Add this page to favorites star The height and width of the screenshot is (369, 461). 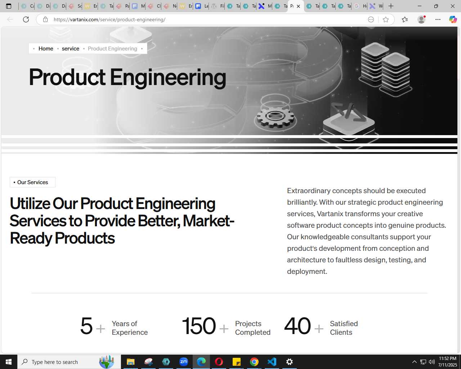[x=386, y=19]
